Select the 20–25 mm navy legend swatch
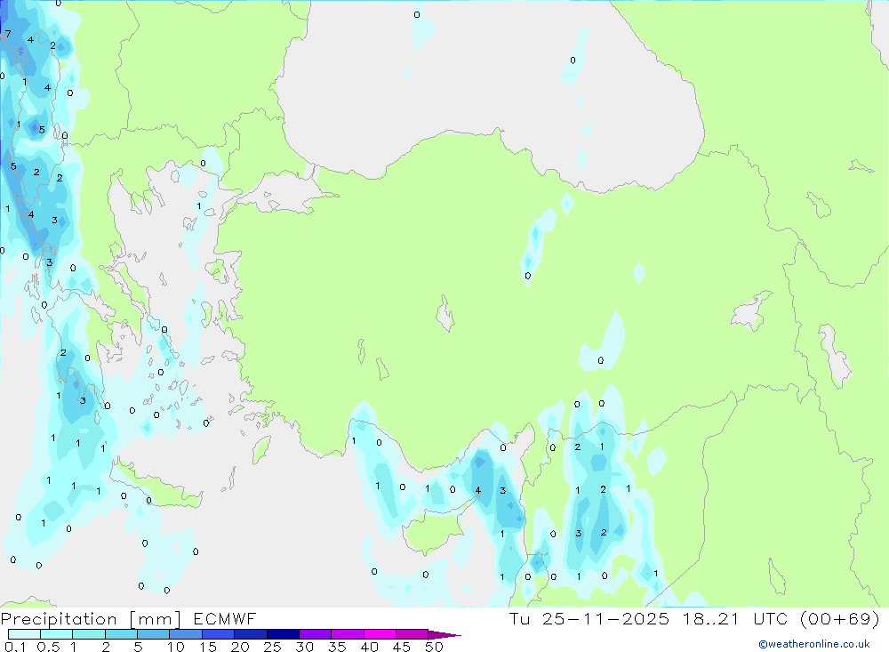 pyautogui.click(x=251, y=634)
